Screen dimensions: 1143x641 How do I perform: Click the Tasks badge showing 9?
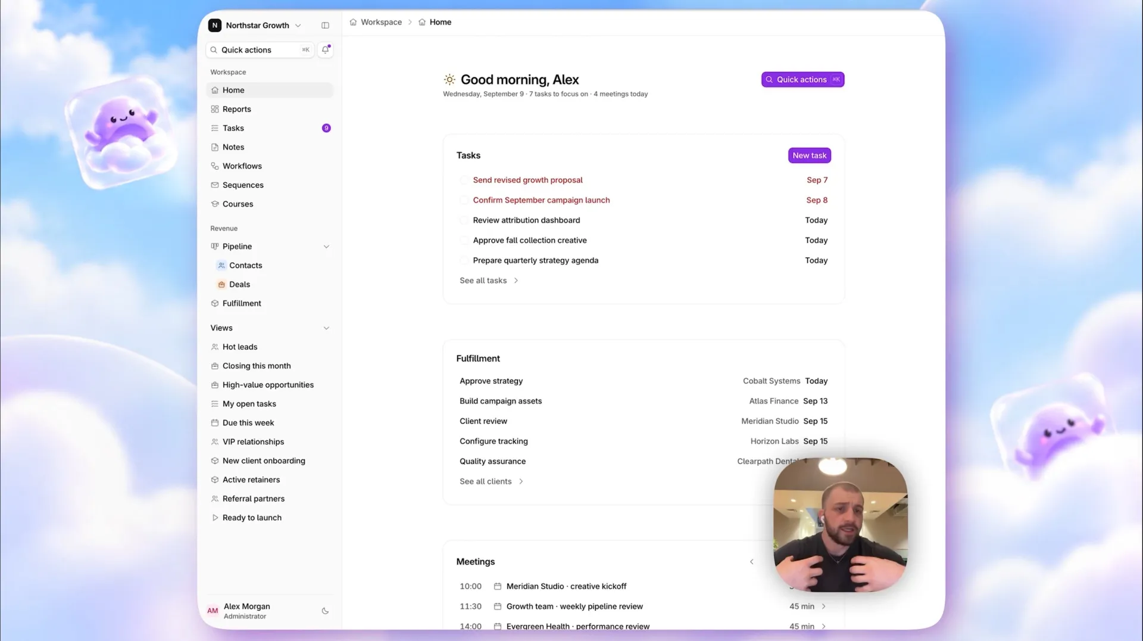click(x=326, y=128)
